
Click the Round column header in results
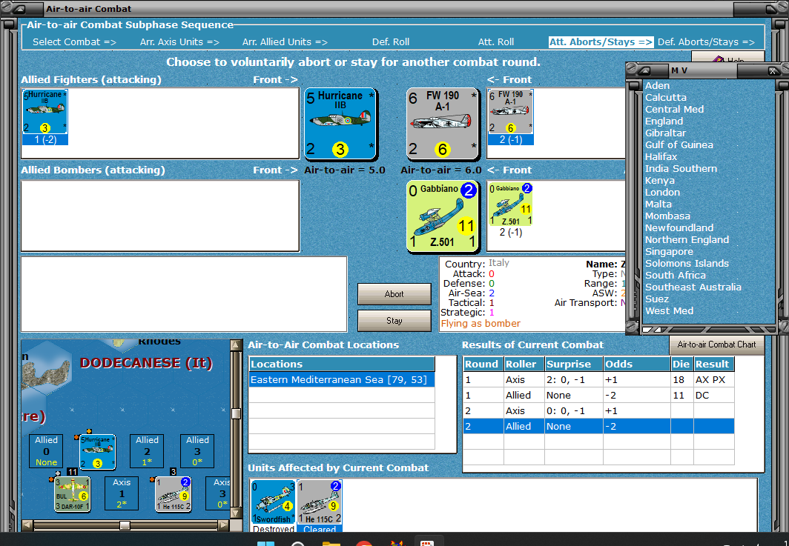(483, 364)
